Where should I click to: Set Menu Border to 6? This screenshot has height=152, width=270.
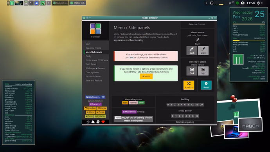[x=189, y=116]
